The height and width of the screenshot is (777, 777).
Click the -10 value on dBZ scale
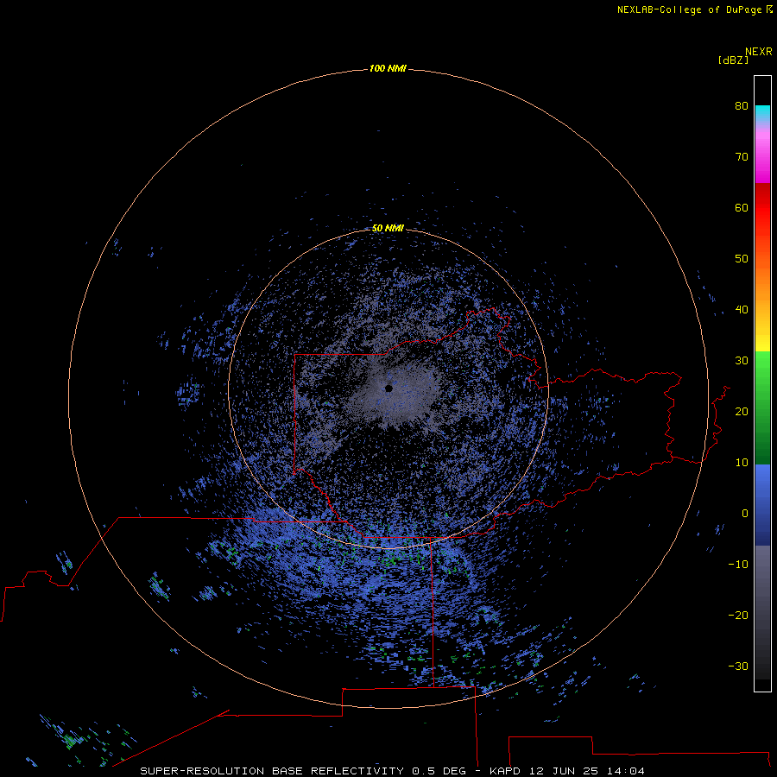coord(738,564)
